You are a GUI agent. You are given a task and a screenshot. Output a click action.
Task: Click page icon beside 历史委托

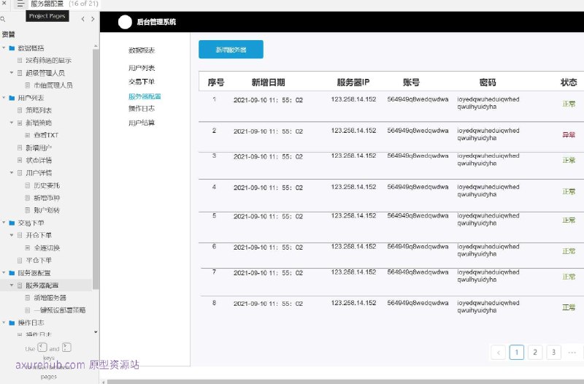click(x=28, y=185)
